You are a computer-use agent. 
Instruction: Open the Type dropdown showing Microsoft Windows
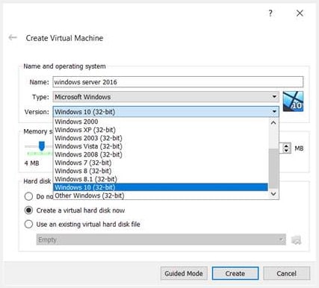166,97
